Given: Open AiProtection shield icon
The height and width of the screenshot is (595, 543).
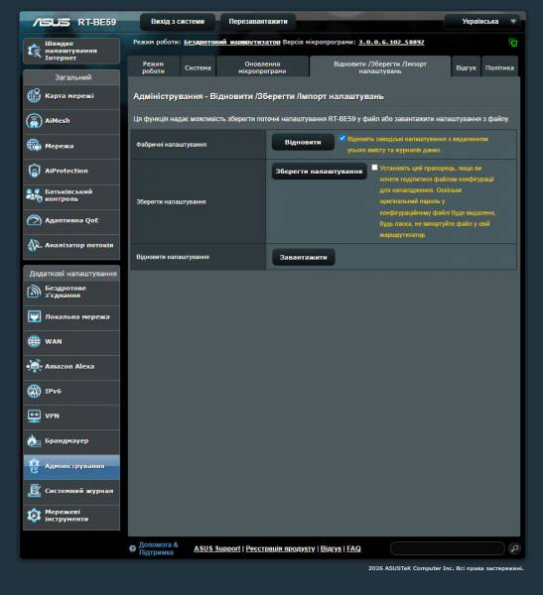Looking at the screenshot, I should tap(34, 171).
